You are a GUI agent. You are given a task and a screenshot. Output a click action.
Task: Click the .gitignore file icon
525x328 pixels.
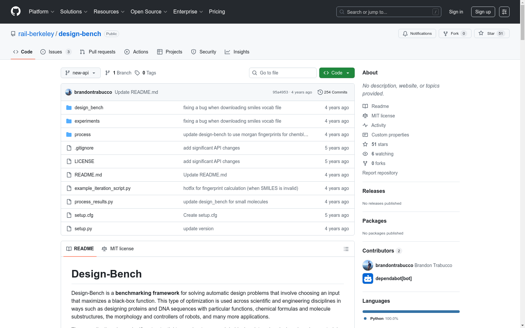[69, 148]
